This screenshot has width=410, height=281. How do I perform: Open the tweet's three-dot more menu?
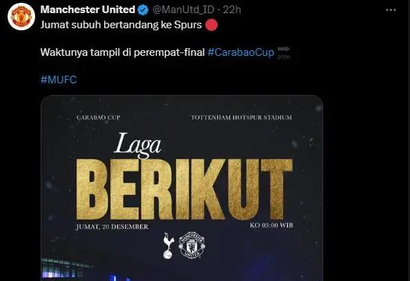391,10
